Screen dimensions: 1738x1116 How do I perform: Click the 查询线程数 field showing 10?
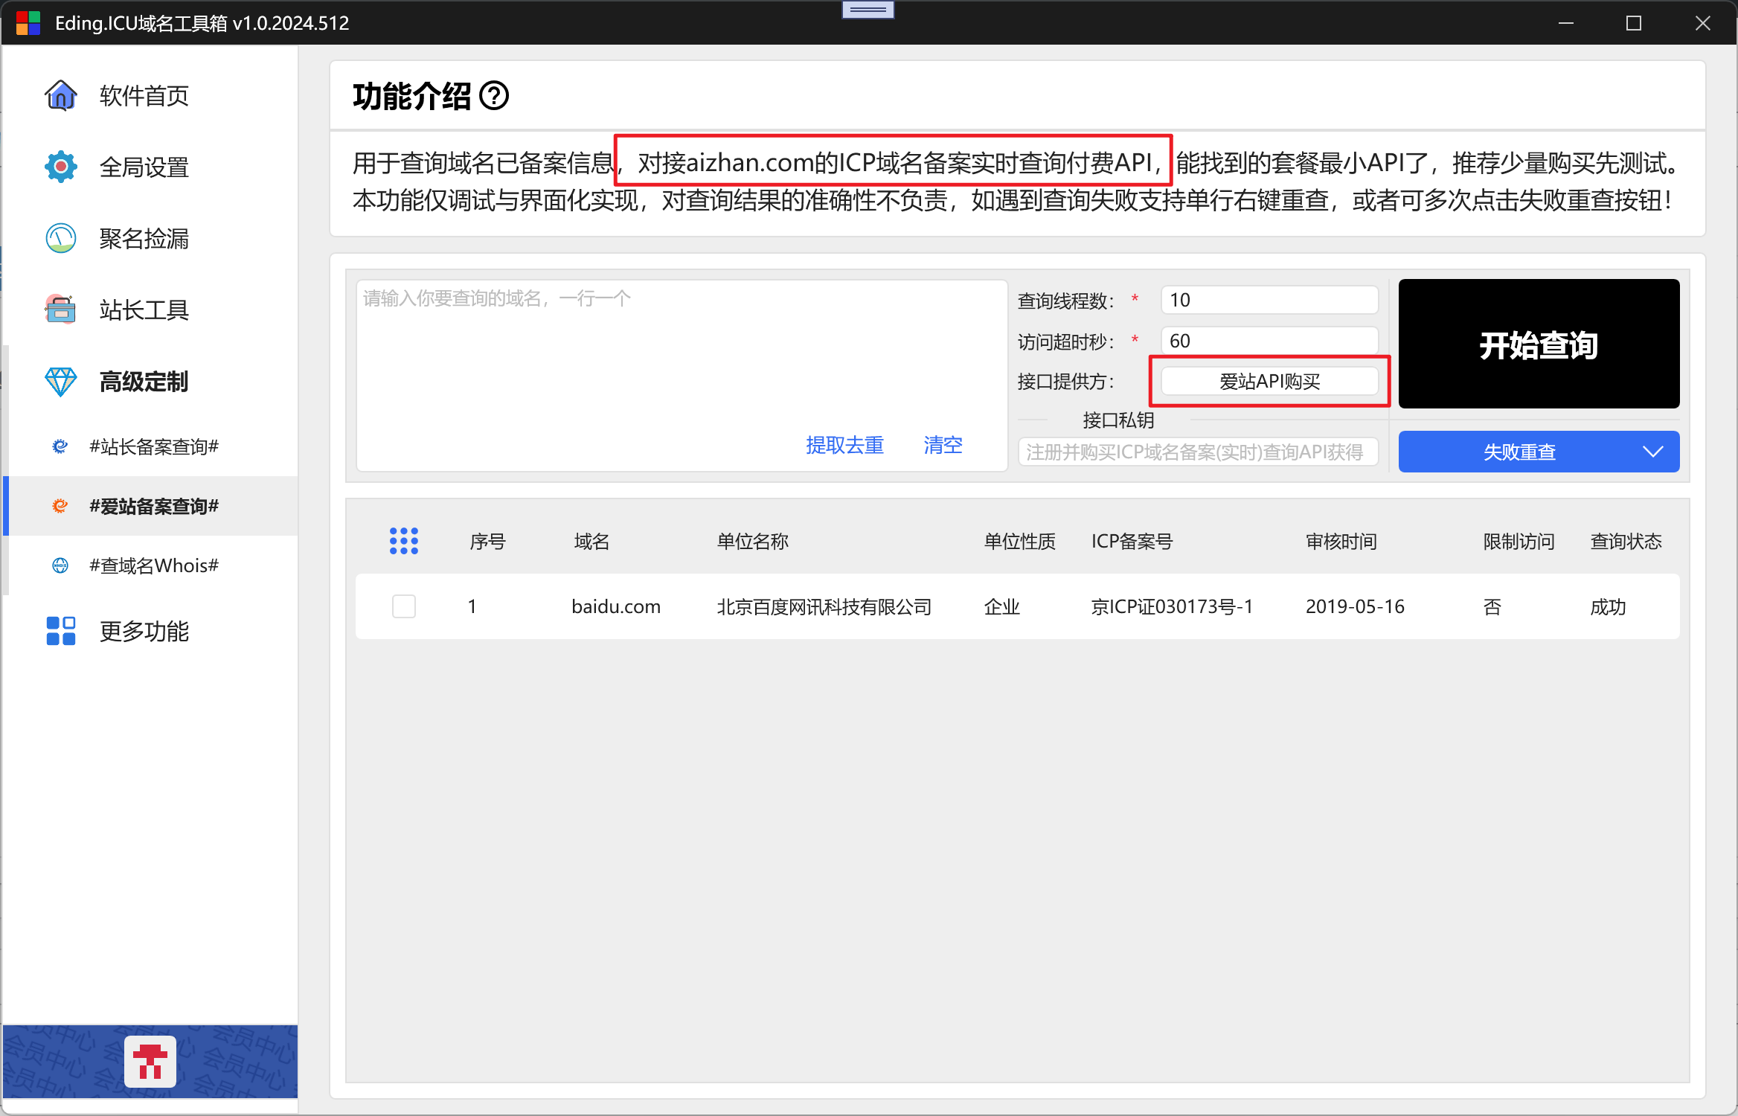(1269, 300)
